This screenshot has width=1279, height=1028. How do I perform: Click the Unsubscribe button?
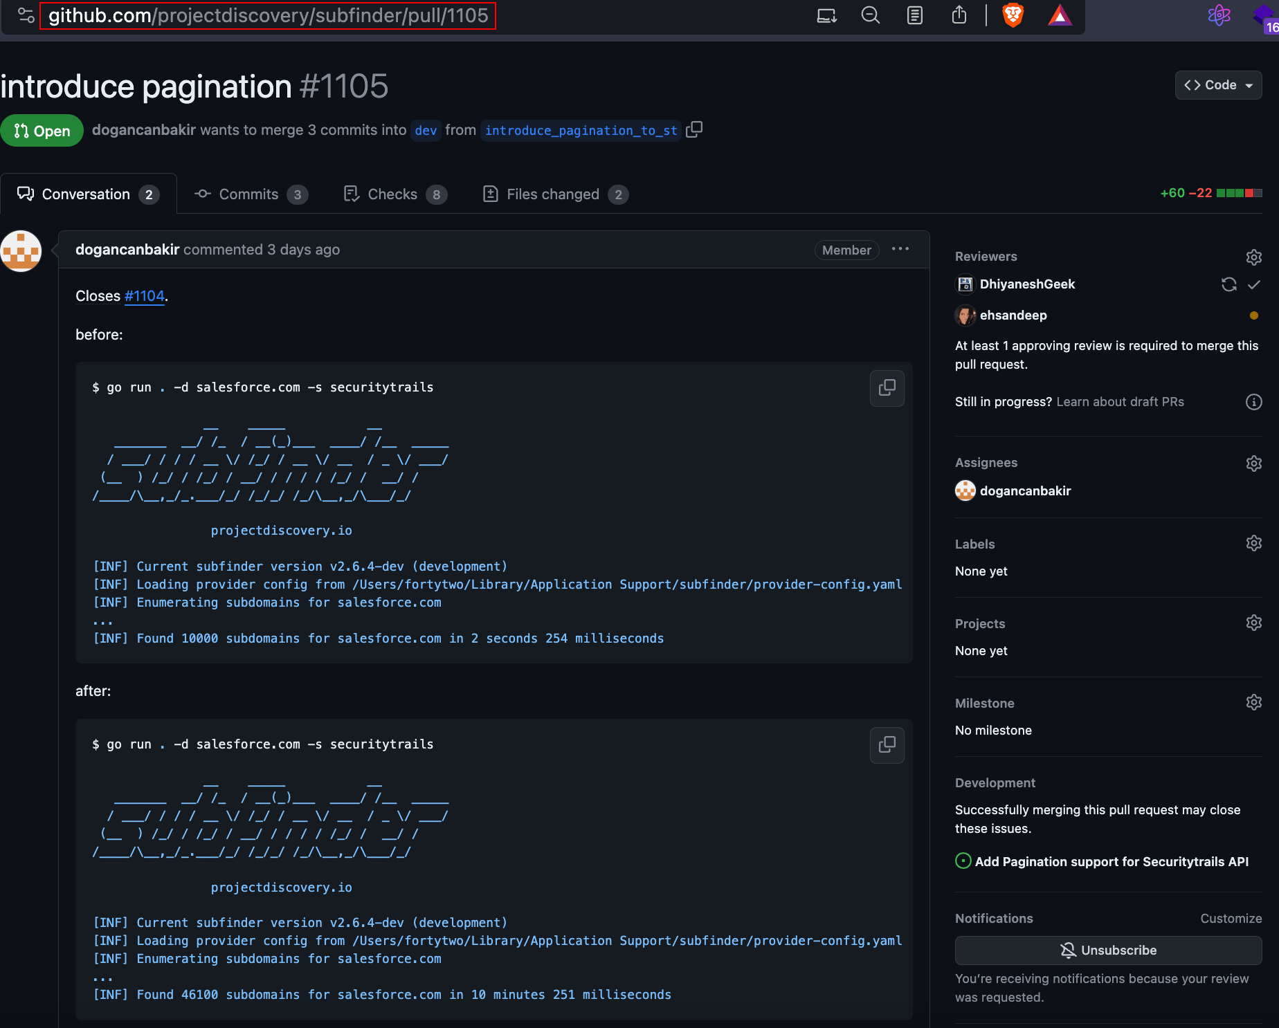(1108, 951)
